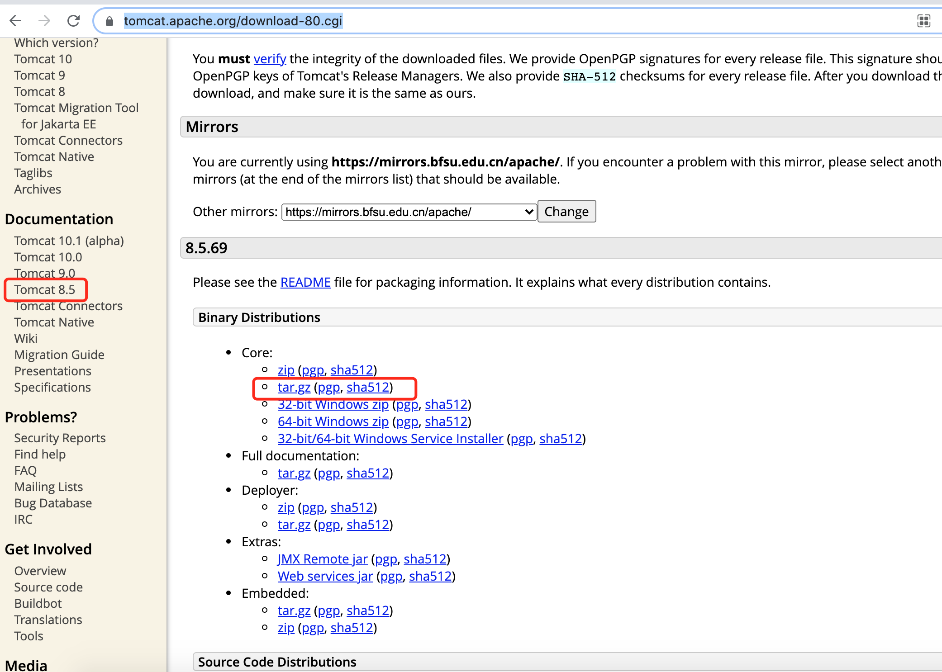Open Presentations link
The height and width of the screenshot is (672, 942).
[x=52, y=371]
